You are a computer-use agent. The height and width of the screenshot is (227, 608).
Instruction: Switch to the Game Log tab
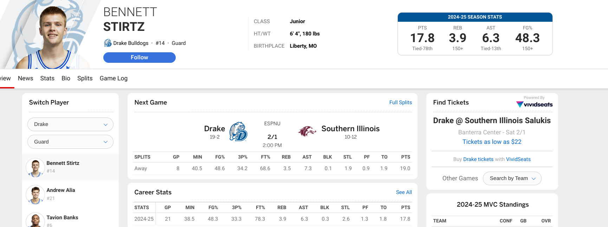[x=114, y=78]
